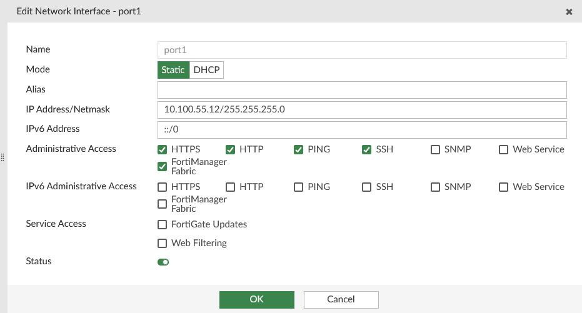This screenshot has height=313, width=582.
Task: Click the IPv6 Address field
Action: [x=362, y=129]
